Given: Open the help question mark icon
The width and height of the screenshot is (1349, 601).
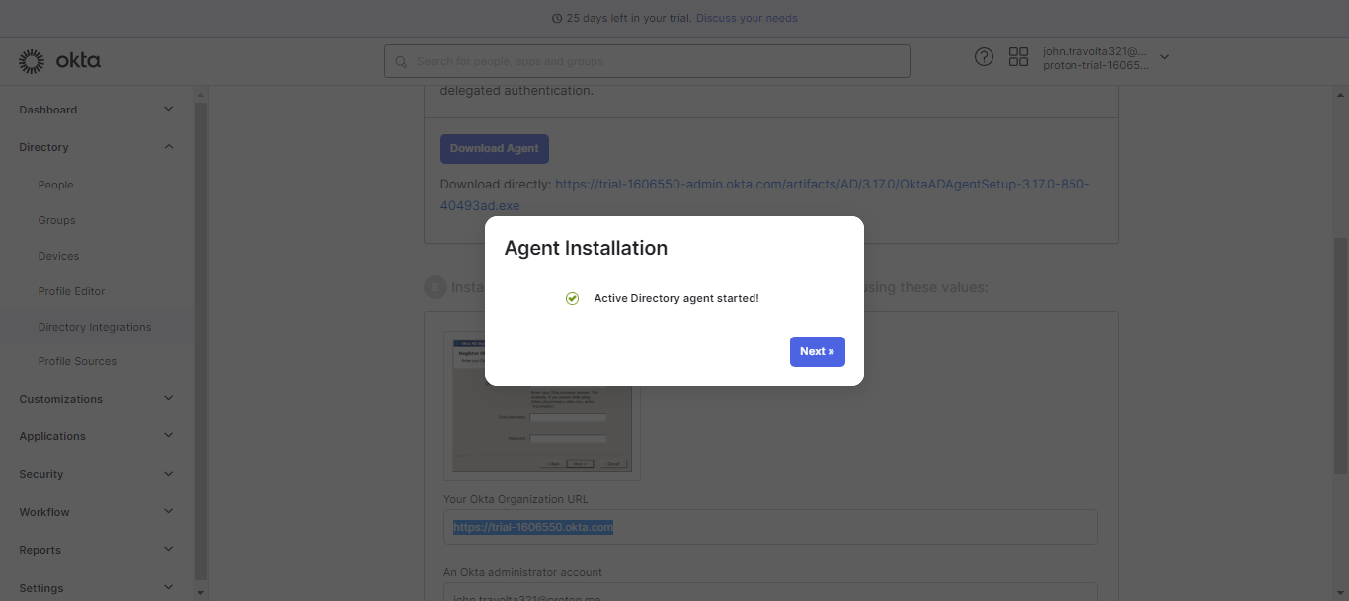Looking at the screenshot, I should pos(984,57).
